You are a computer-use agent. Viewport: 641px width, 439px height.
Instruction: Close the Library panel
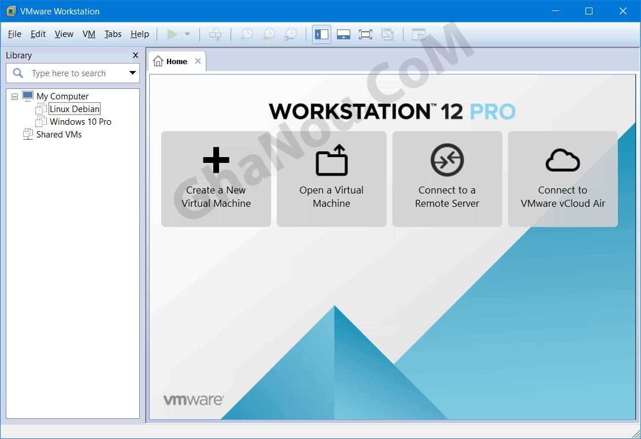[x=135, y=55]
